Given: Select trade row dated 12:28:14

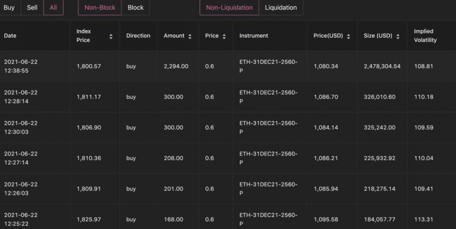Looking at the screenshot, I should (228, 97).
